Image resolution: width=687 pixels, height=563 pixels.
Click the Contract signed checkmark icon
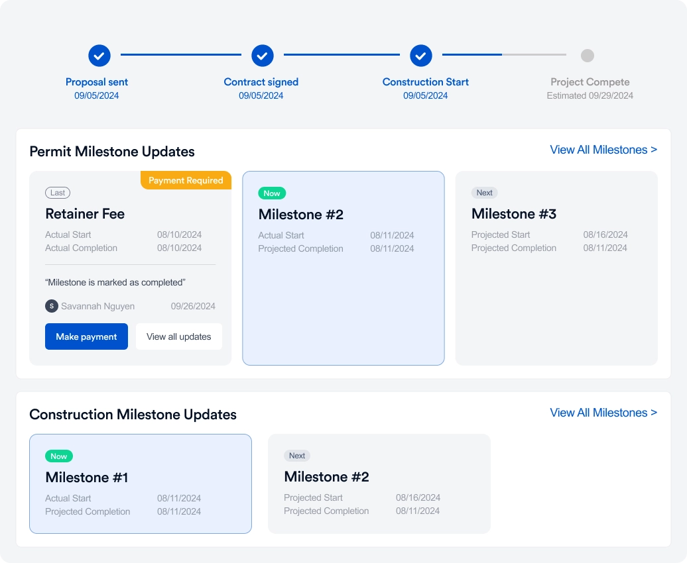pyautogui.click(x=263, y=56)
